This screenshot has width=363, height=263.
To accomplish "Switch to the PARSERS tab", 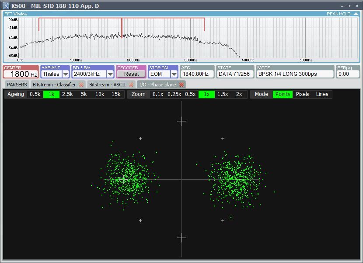I will coord(17,85).
